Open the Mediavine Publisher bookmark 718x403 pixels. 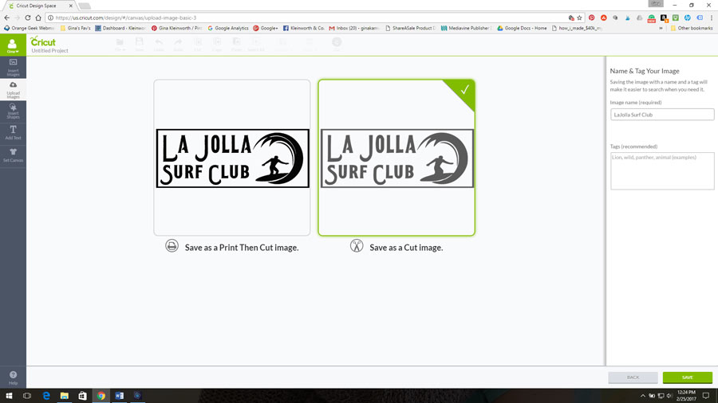point(466,29)
